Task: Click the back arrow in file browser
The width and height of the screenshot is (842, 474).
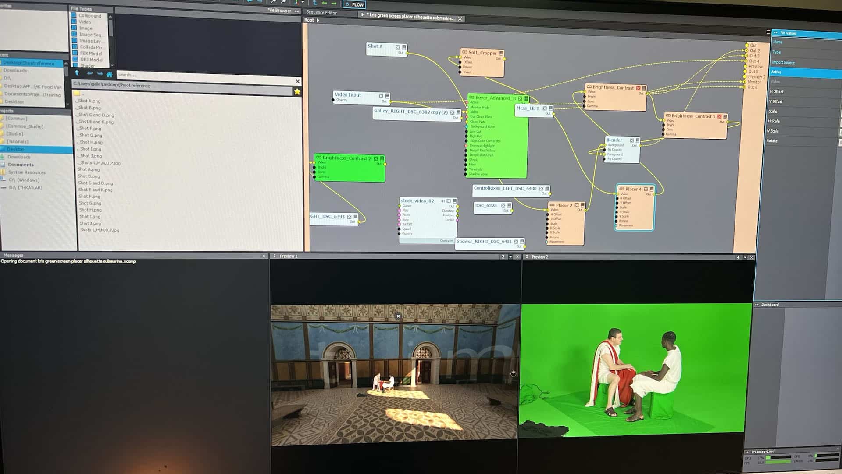Action: pyautogui.click(x=90, y=74)
